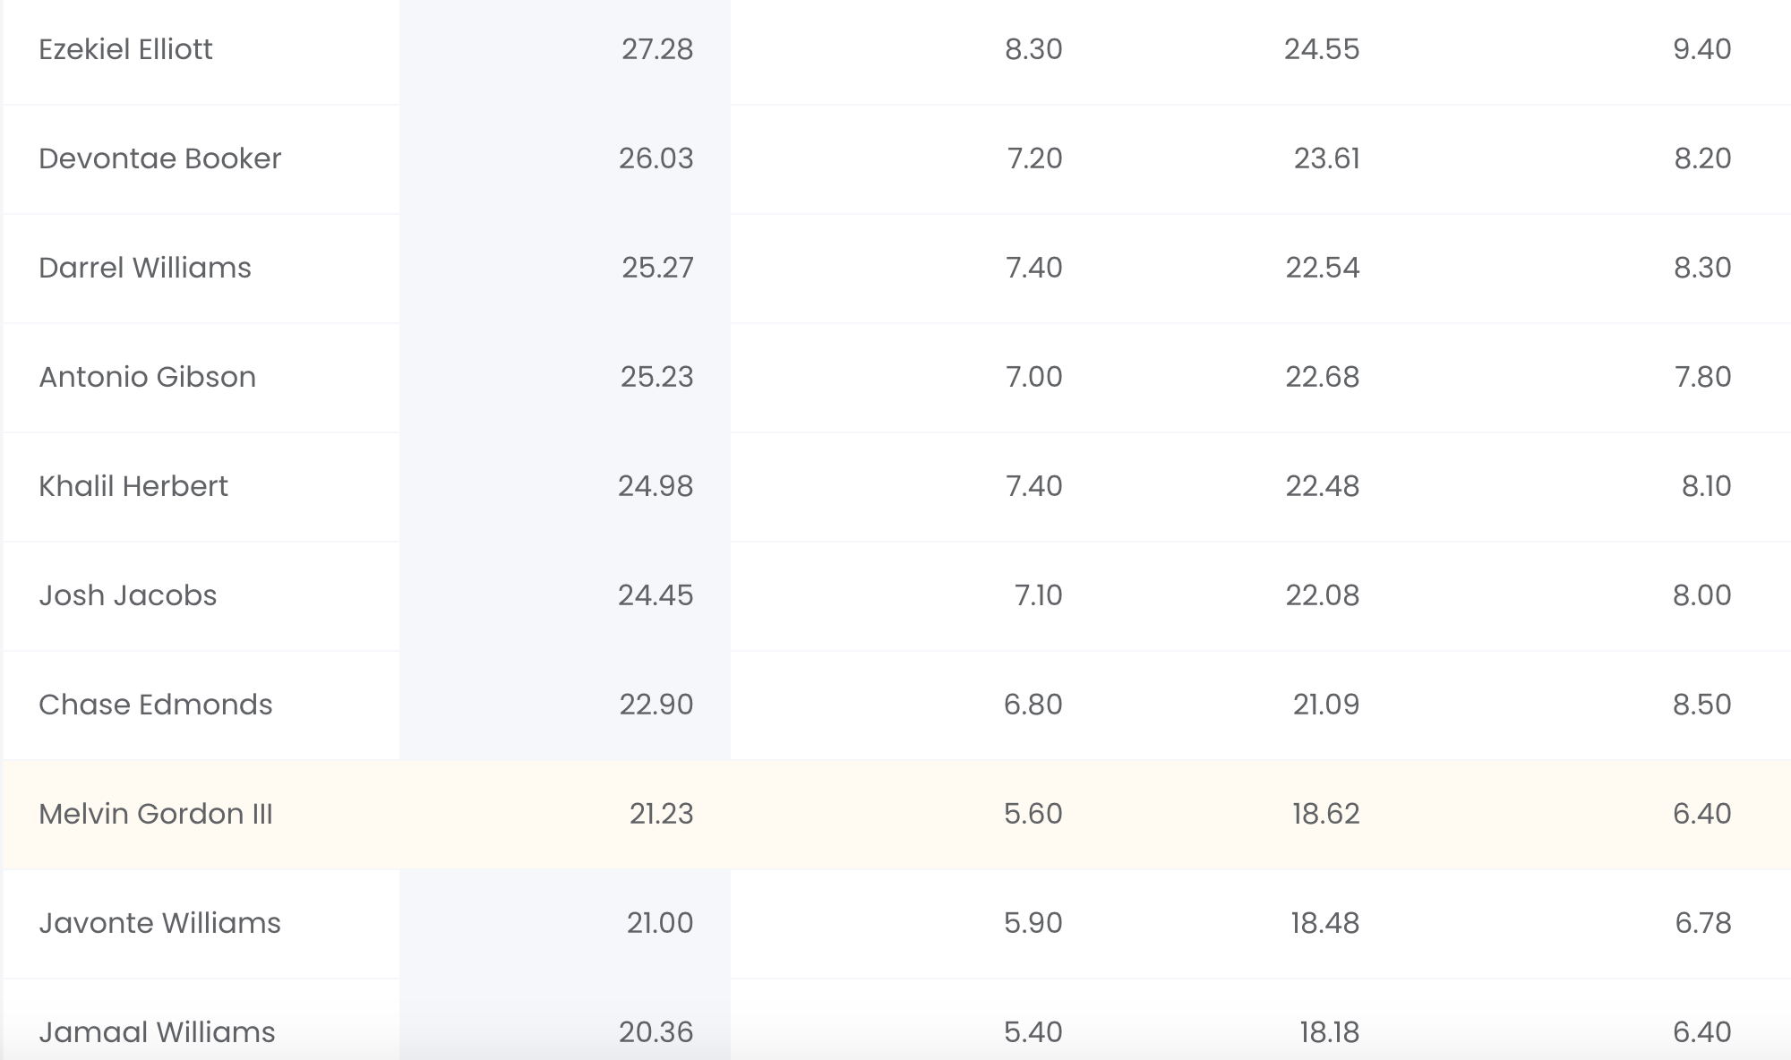Select the 21.23 highlighted cell
1791x1060 pixels.
(661, 814)
